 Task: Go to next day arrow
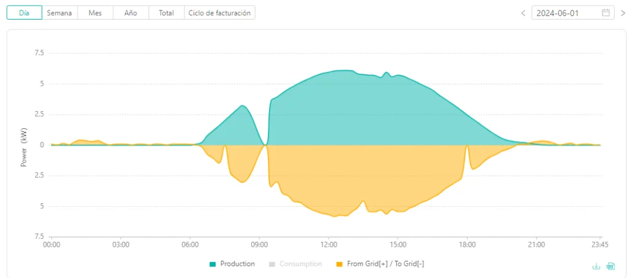(x=623, y=13)
